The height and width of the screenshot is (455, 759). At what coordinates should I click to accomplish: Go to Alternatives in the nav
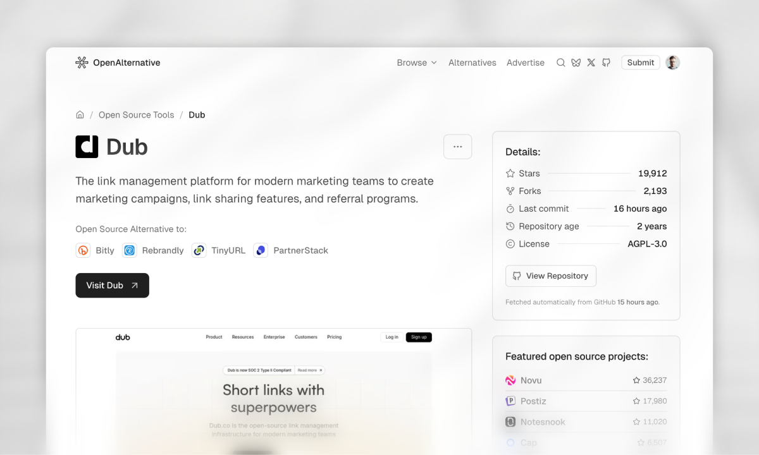tap(472, 63)
